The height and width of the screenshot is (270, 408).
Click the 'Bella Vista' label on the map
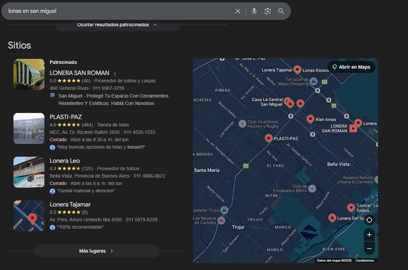coord(338,164)
